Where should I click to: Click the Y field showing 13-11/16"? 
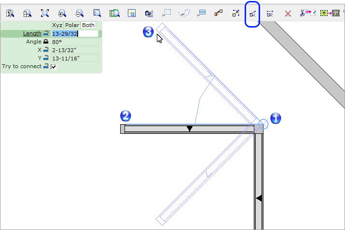tap(75, 58)
